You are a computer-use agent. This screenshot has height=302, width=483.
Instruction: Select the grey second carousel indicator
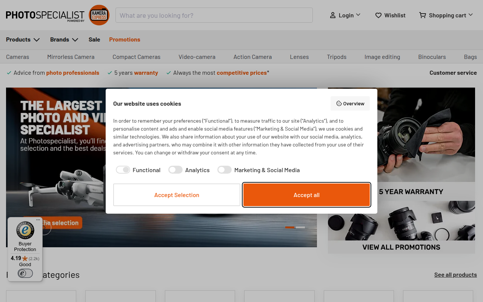point(300,227)
